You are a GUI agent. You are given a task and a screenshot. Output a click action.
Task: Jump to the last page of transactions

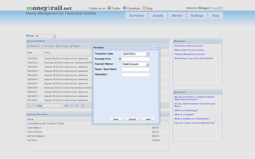tap(76, 106)
